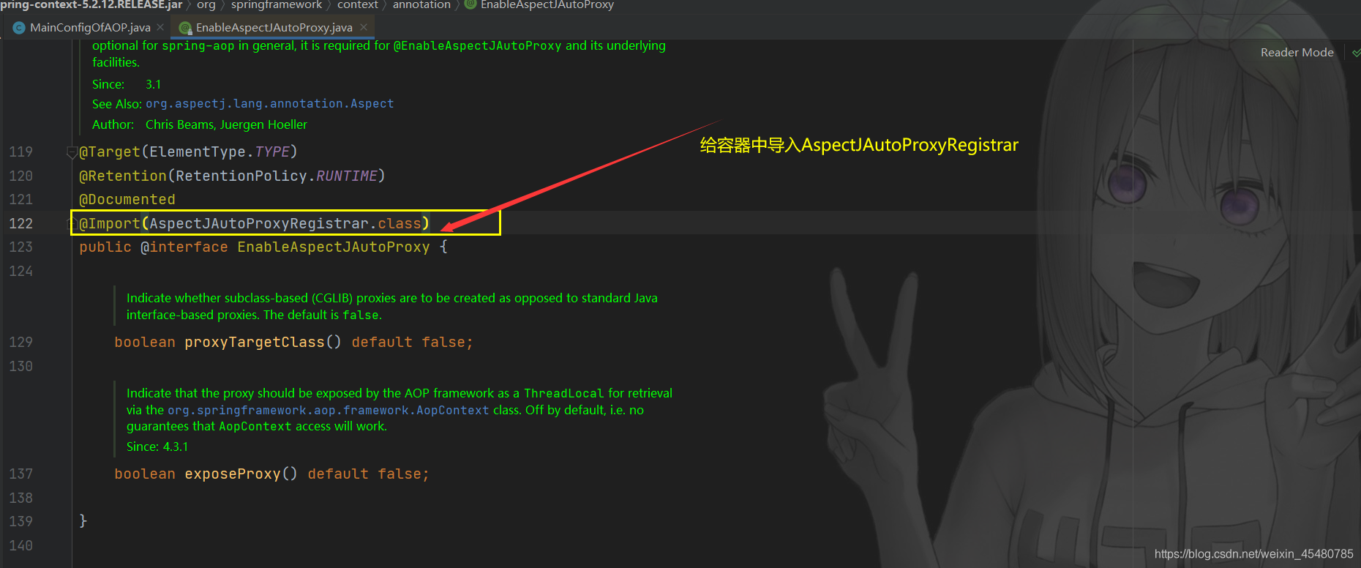
Task: Open the EnableAspectJAutoProxy breadcrumb item
Action: pos(547,4)
